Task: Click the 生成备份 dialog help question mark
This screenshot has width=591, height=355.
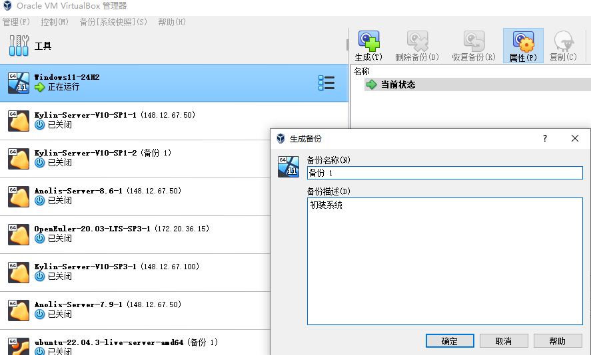Action: tap(544, 138)
